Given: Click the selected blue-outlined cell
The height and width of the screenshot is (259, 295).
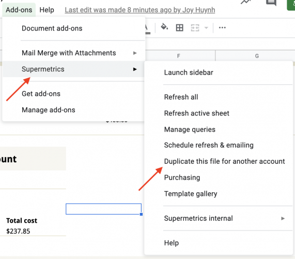Looking at the screenshot, I should pos(103,209).
